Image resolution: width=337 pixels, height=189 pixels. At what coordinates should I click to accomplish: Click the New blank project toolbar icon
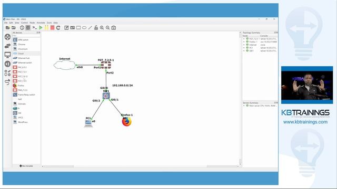(7, 28)
